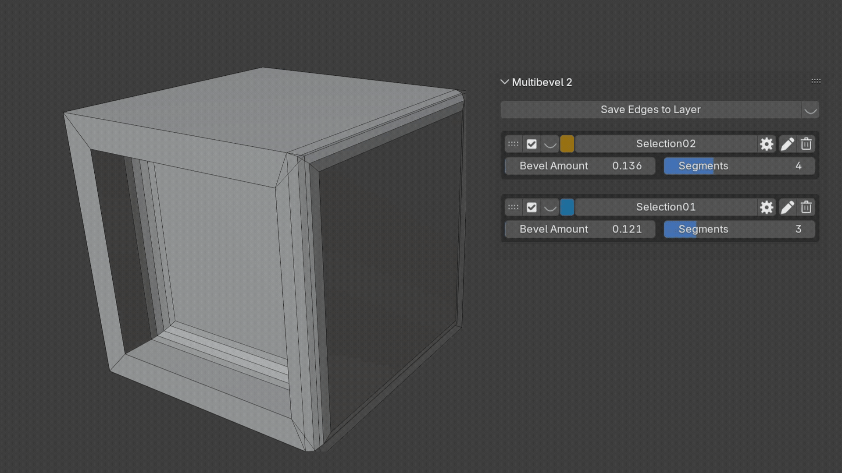Click Save Edges to Layer button

coord(651,109)
